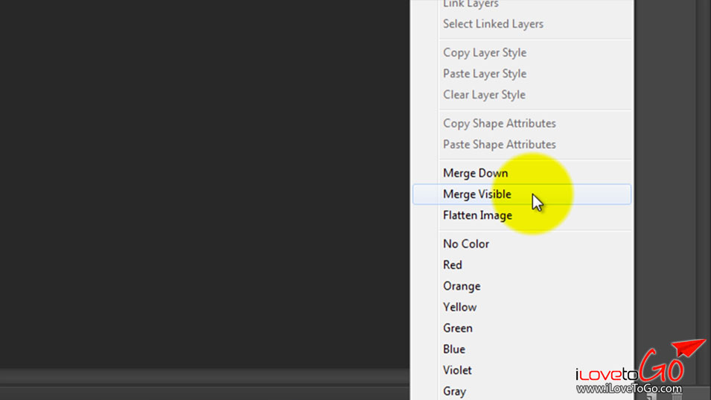Image resolution: width=711 pixels, height=400 pixels.
Task: Select Paste Layer Style option
Action: click(521, 74)
